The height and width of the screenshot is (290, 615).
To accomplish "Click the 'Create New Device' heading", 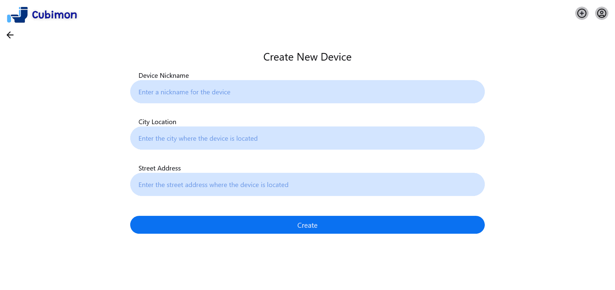I will (x=307, y=57).
